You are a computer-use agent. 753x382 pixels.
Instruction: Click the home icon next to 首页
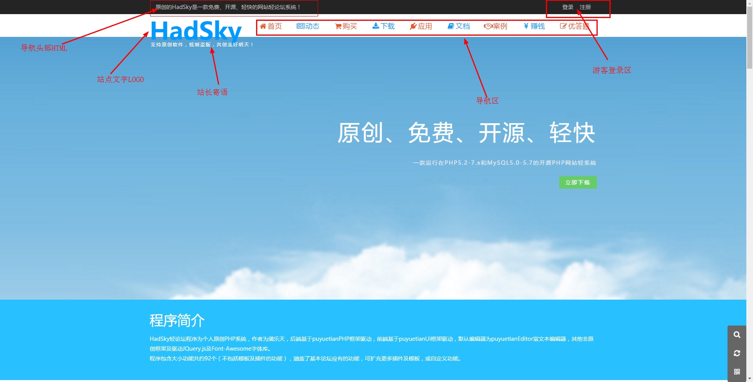(263, 26)
